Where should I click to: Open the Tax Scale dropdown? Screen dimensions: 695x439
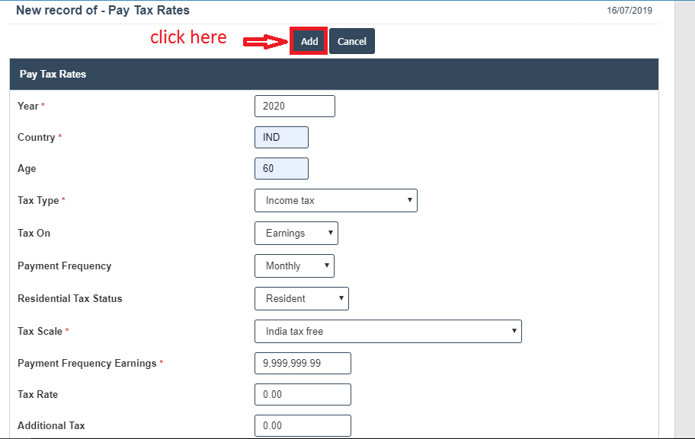387,332
